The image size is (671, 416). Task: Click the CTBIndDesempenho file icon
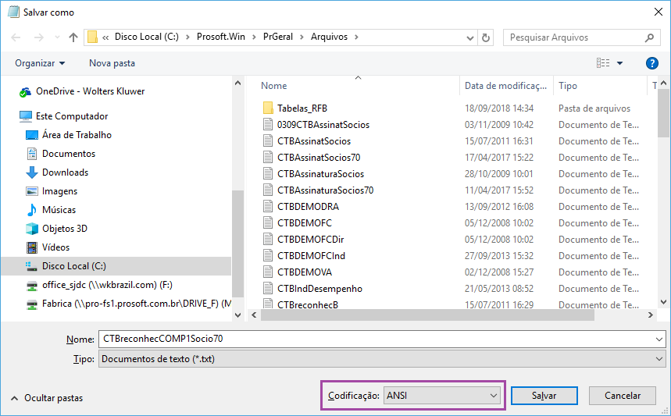pos(268,289)
